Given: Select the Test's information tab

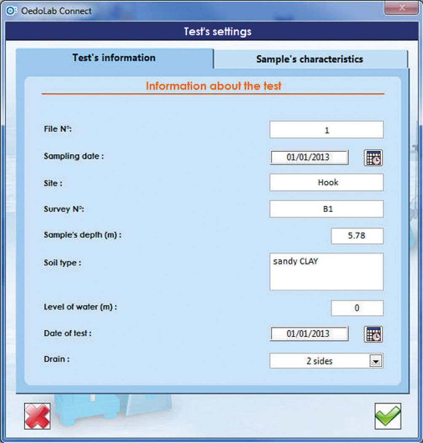Looking at the screenshot, I should tap(114, 58).
